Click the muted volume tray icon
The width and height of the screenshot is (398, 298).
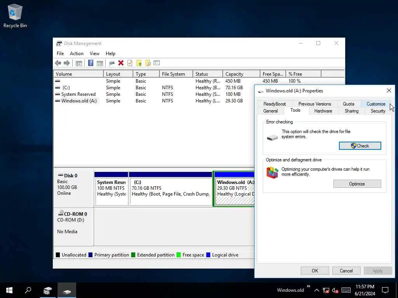point(335,290)
